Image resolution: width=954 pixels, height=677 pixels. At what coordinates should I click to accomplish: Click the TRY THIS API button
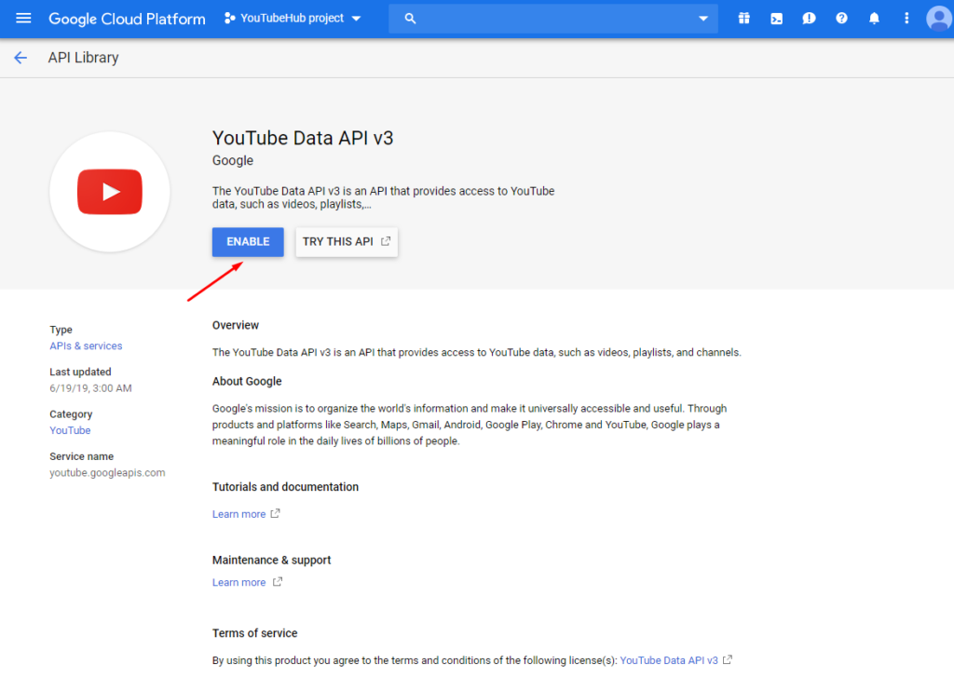[347, 241]
